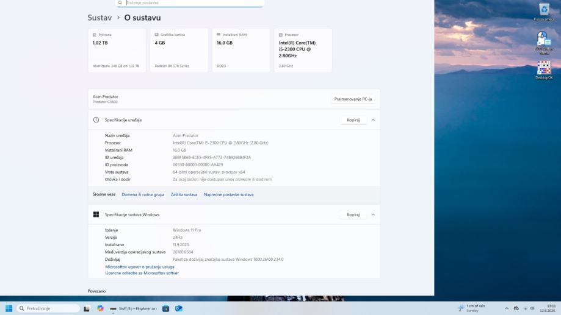Screen dimensions: 561x315
Task: Copy Windows specifications with Kopiraj
Action: (353, 214)
